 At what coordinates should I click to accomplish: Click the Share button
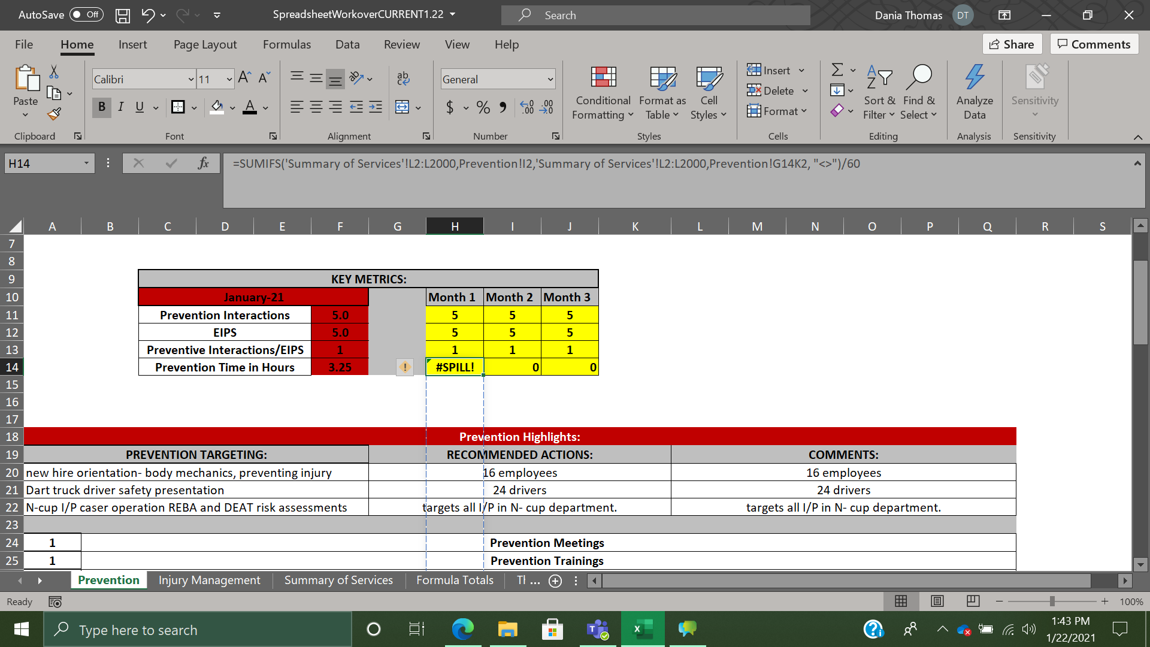coord(1012,44)
